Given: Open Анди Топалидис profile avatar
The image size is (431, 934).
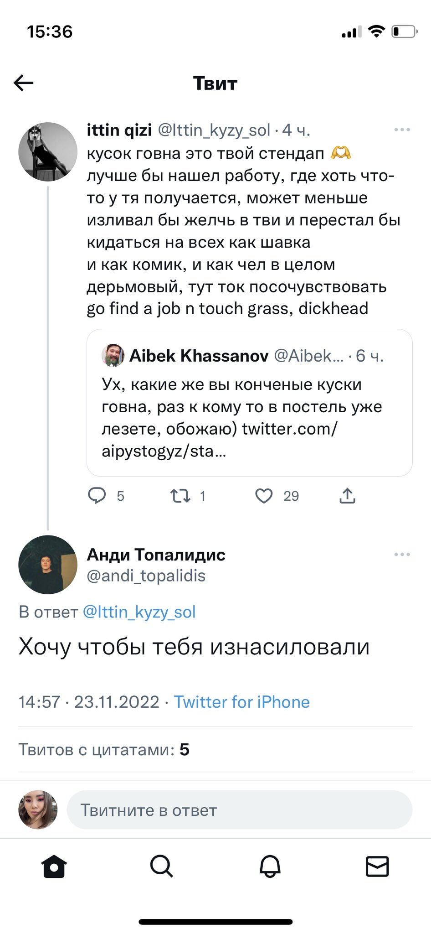Looking at the screenshot, I should click(48, 565).
